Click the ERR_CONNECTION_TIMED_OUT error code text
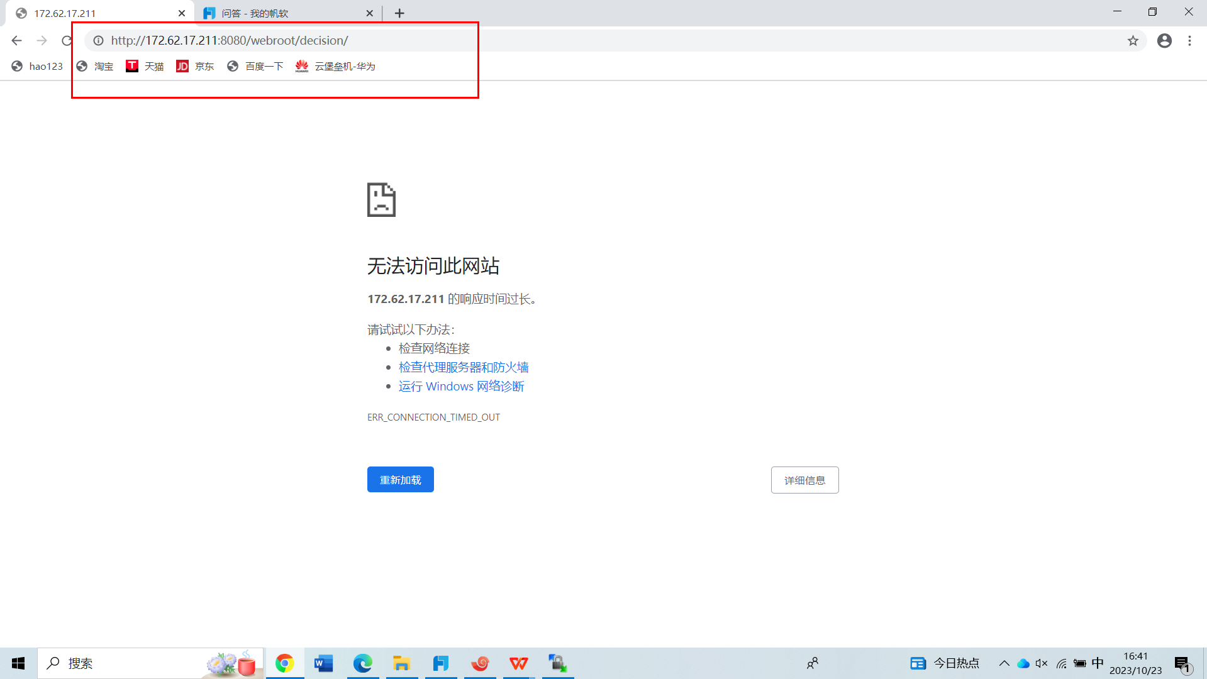Image resolution: width=1207 pixels, height=679 pixels. click(433, 417)
